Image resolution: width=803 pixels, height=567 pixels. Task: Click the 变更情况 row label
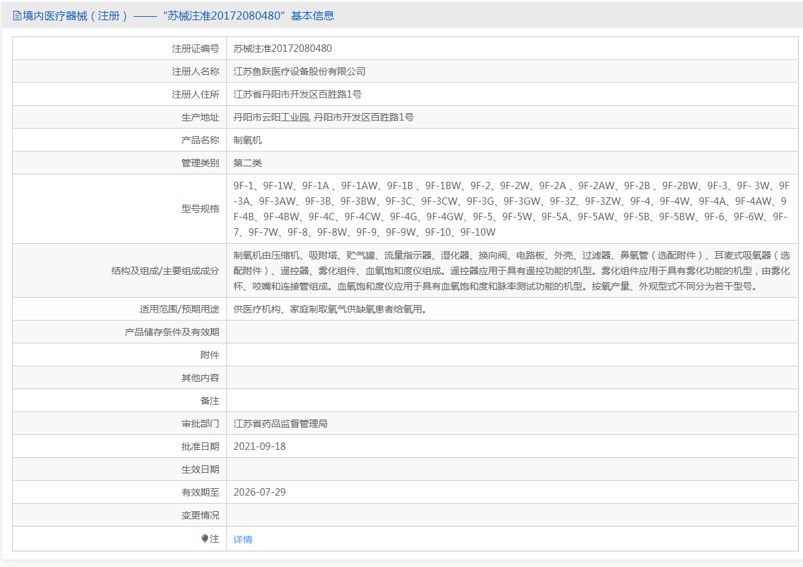tap(200, 515)
